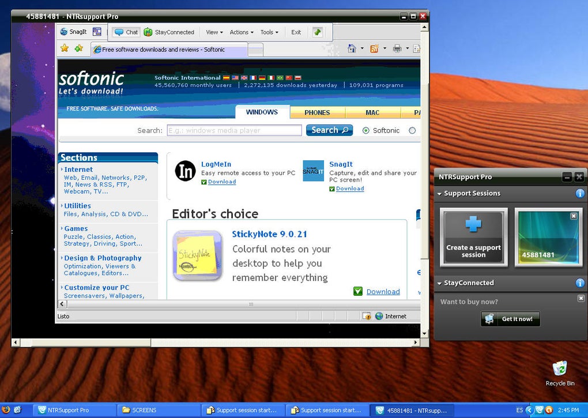Screen dimensions: 588x418
Task: Click the SnagIt title link
Action: [x=341, y=164]
